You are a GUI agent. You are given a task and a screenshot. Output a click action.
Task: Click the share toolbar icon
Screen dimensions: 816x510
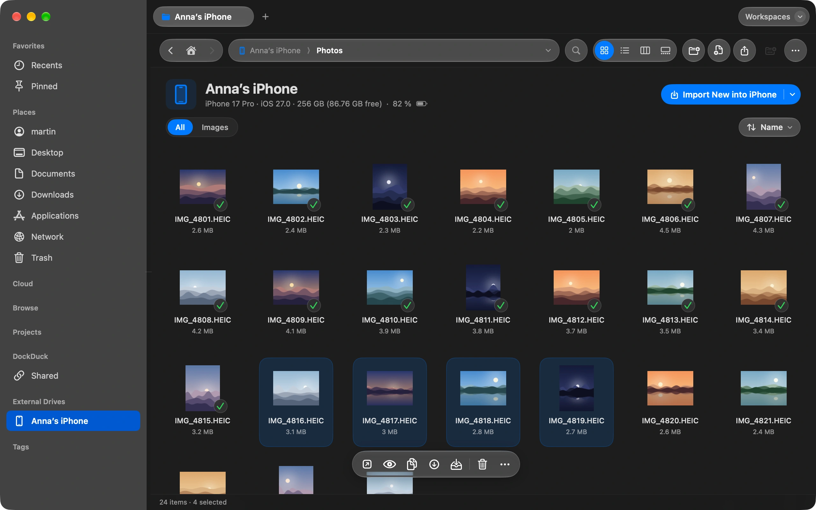pos(745,51)
